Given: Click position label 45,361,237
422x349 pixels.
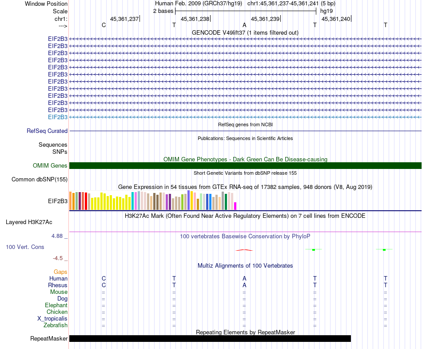Looking at the screenshot, I should [124, 19].
